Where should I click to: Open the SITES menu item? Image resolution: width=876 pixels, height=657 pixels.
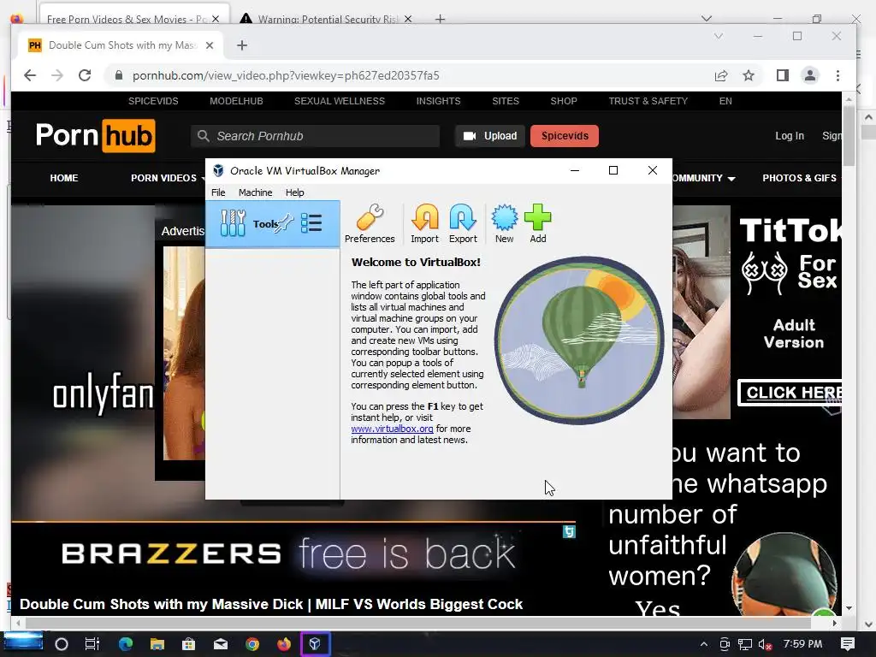point(506,101)
